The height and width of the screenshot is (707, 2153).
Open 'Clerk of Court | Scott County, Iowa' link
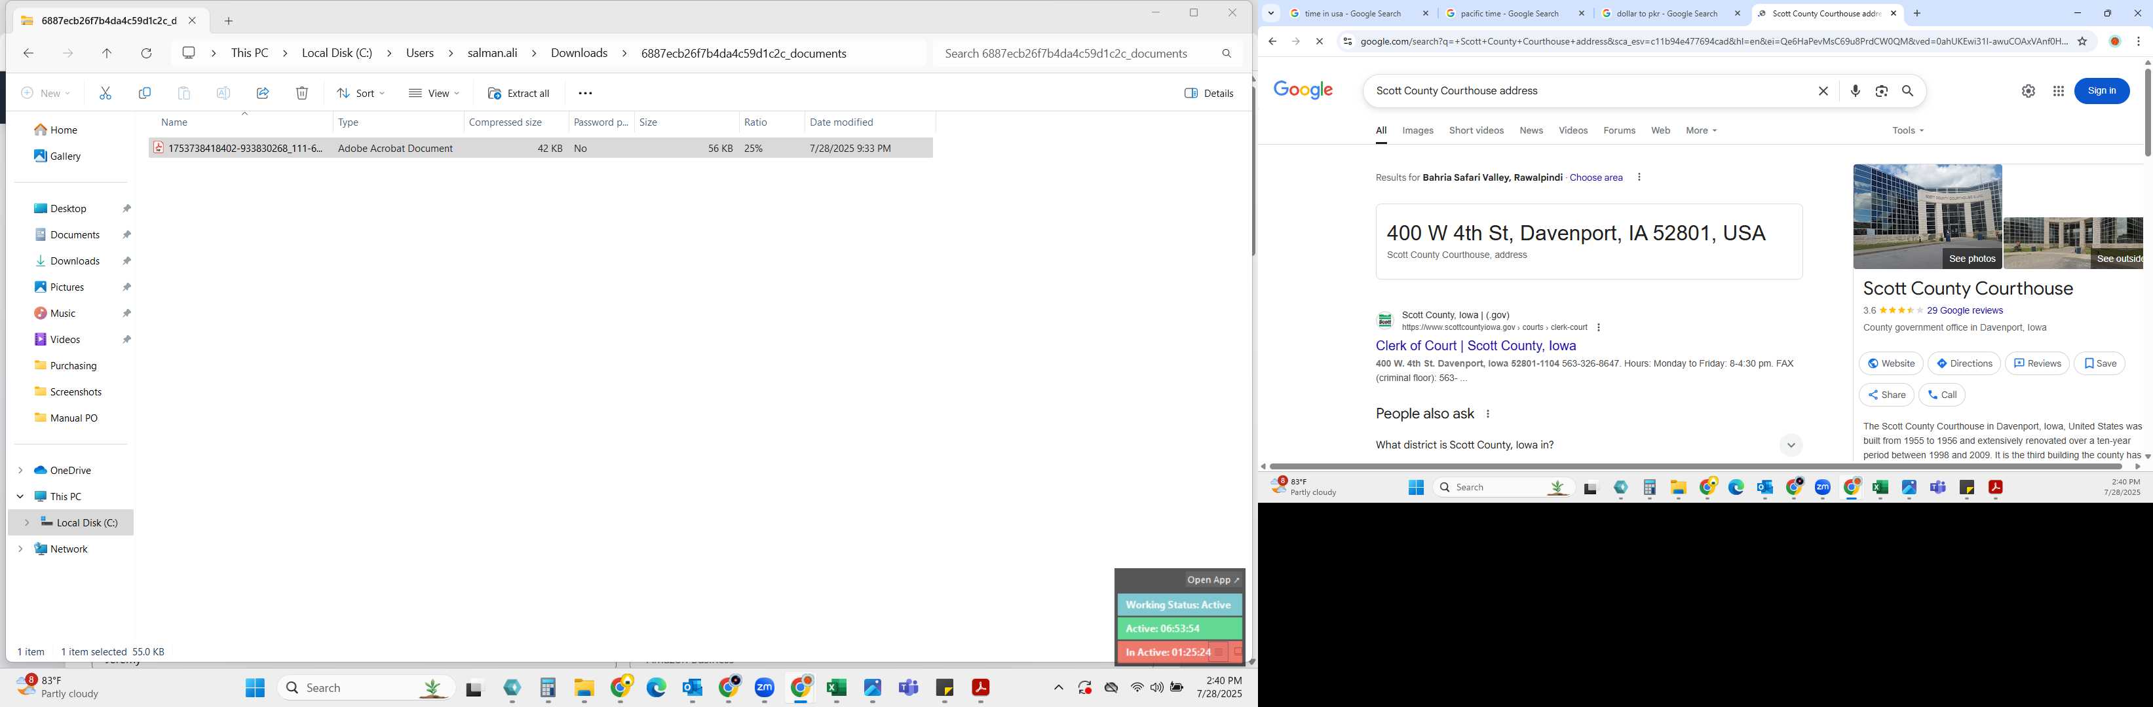click(x=1475, y=346)
